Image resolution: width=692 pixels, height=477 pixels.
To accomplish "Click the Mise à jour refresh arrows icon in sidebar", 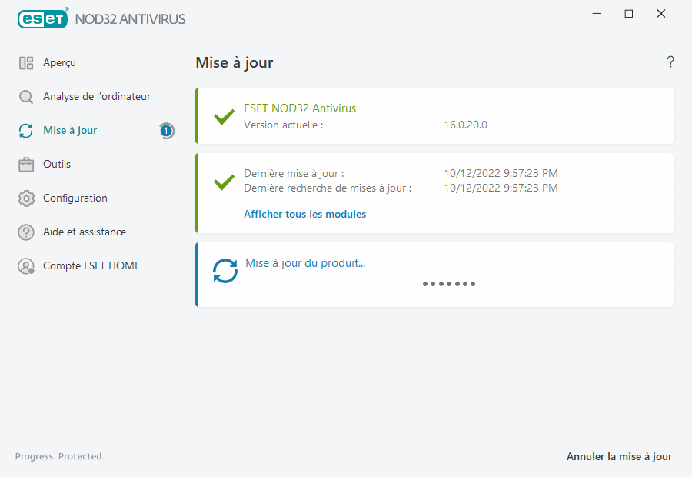I will pos(26,131).
